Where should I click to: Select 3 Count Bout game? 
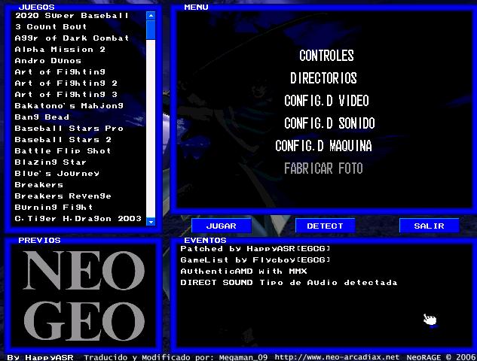[50, 27]
